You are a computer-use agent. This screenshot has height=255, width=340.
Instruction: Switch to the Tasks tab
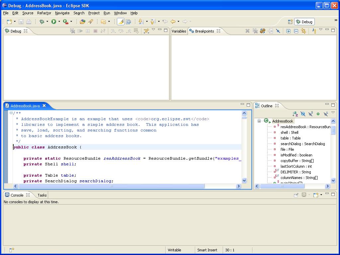coord(42,195)
